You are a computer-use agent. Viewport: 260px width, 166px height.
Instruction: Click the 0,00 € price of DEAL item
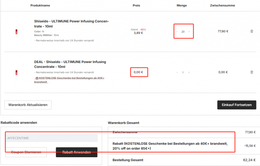pyautogui.click(x=138, y=72)
